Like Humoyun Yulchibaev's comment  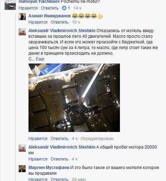click(x=28, y=8)
